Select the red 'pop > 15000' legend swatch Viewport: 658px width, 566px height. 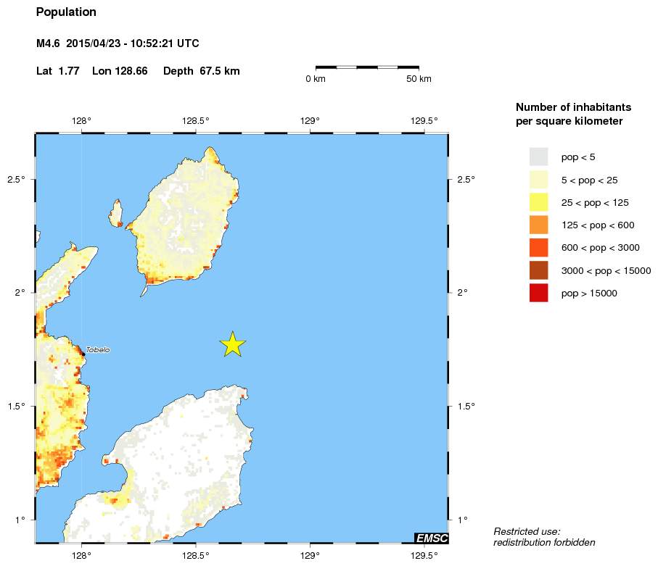[538, 293]
